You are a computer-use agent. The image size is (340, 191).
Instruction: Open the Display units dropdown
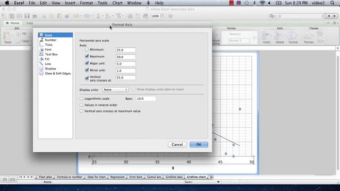tap(115, 90)
